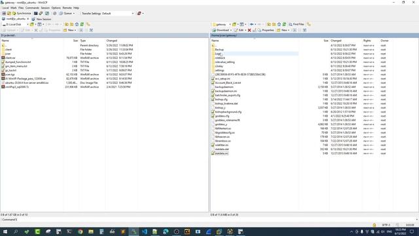
Task: Open Visual Studio Code from the taskbar
Action: pyautogui.click(x=144, y=231)
